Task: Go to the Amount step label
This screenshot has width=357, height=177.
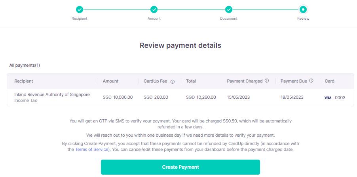Action: (x=154, y=19)
